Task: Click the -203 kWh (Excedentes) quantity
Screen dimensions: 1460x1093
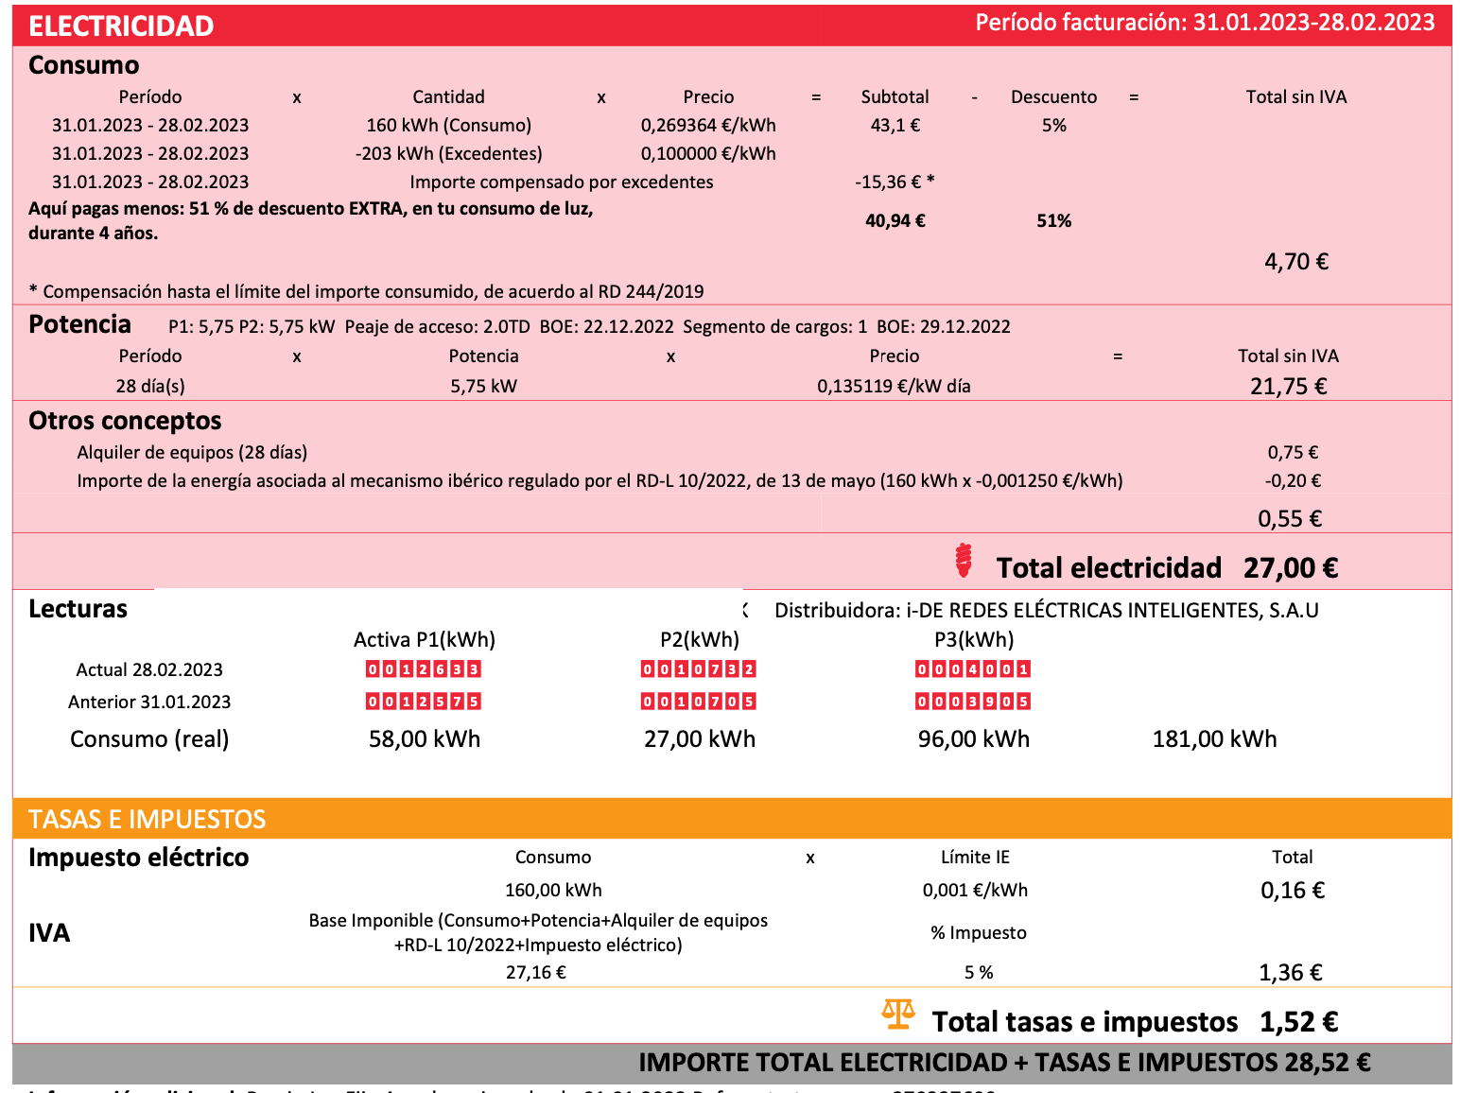Action: (449, 153)
